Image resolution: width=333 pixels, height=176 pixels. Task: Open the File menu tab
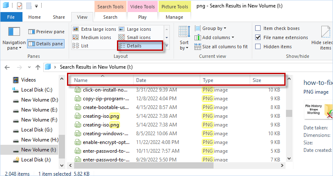(x=11, y=17)
